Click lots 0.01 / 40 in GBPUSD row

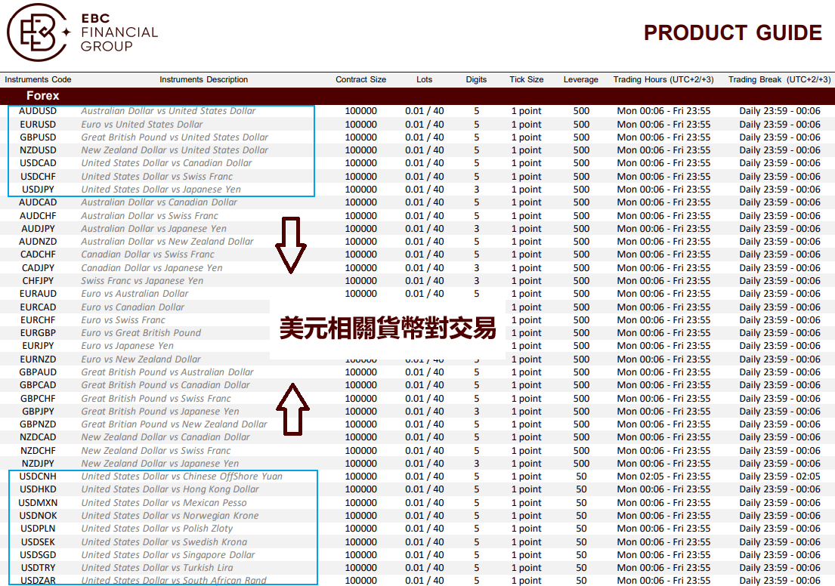click(x=425, y=137)
